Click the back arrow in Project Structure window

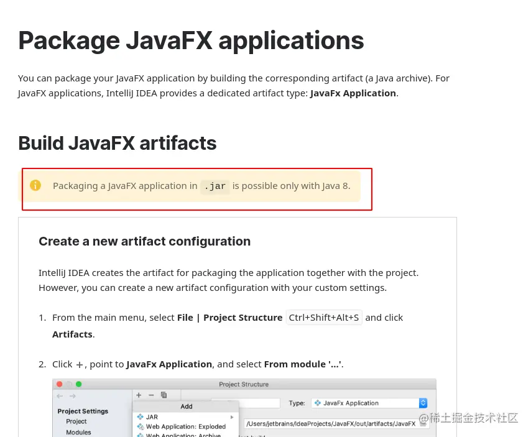[x=60, y=396]
